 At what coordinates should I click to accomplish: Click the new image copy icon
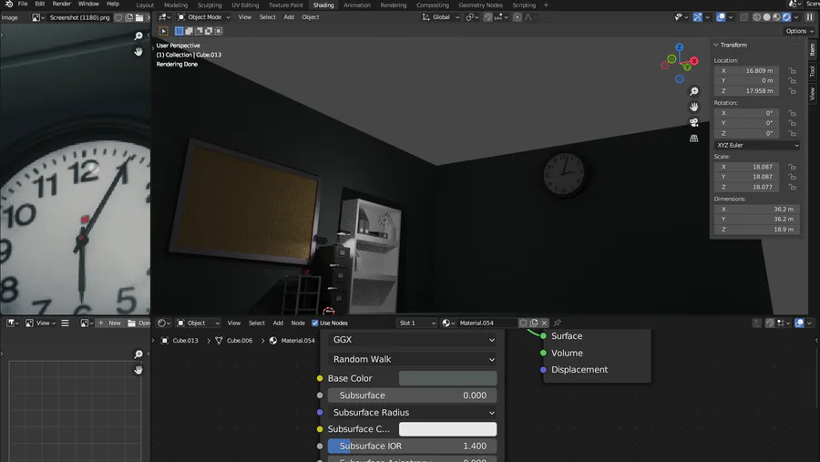tap(128, 17)
